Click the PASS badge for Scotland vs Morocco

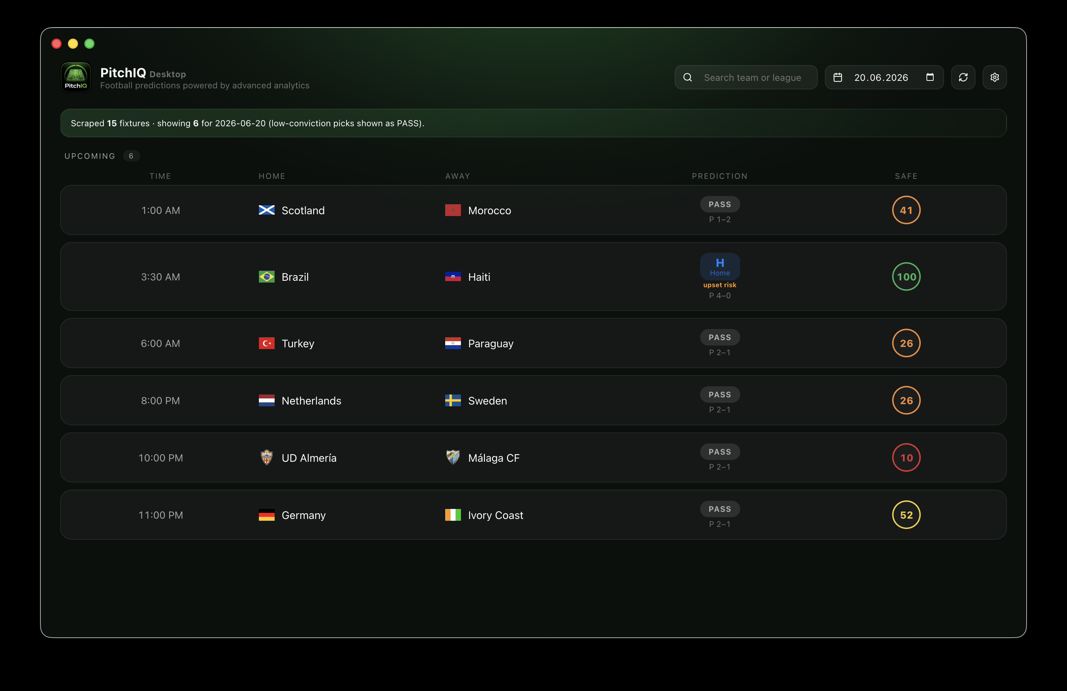click(x=719, y=205)
